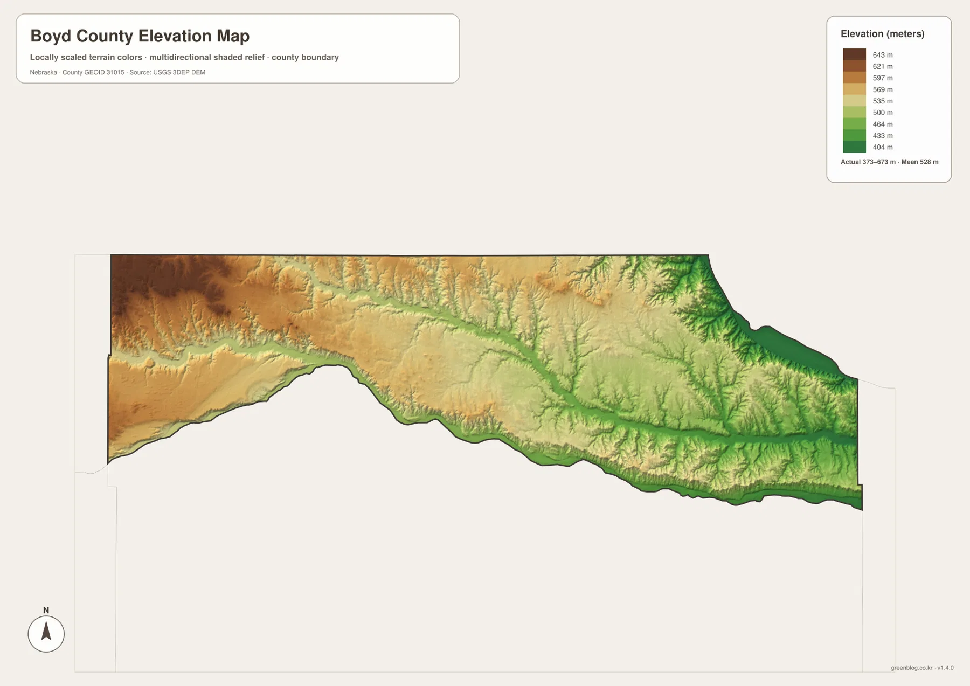Click the subtitle about locally scaled terrain colors

coord(184,57)
